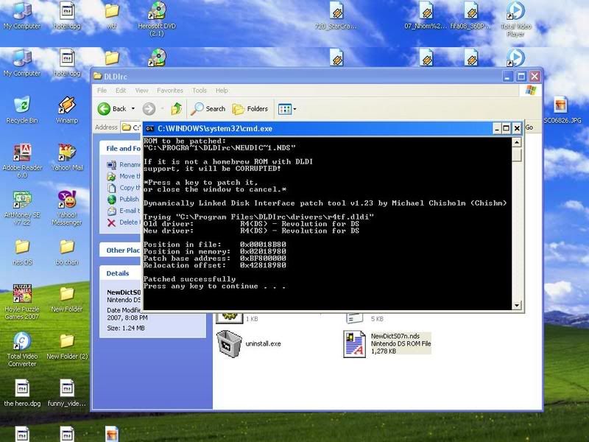The image size is (589, 442).
Task: Click the Go button beside the address bar
Action: (529, 127)
